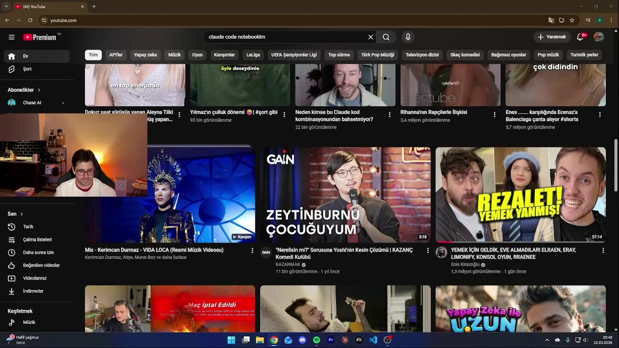
Task: Play the ZEYTİNBURNU ÇOCUĞUYUM thumbnail
Action: [345, 195]
